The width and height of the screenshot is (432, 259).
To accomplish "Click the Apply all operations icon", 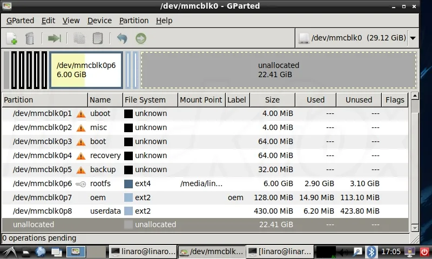I will [141, 38].
